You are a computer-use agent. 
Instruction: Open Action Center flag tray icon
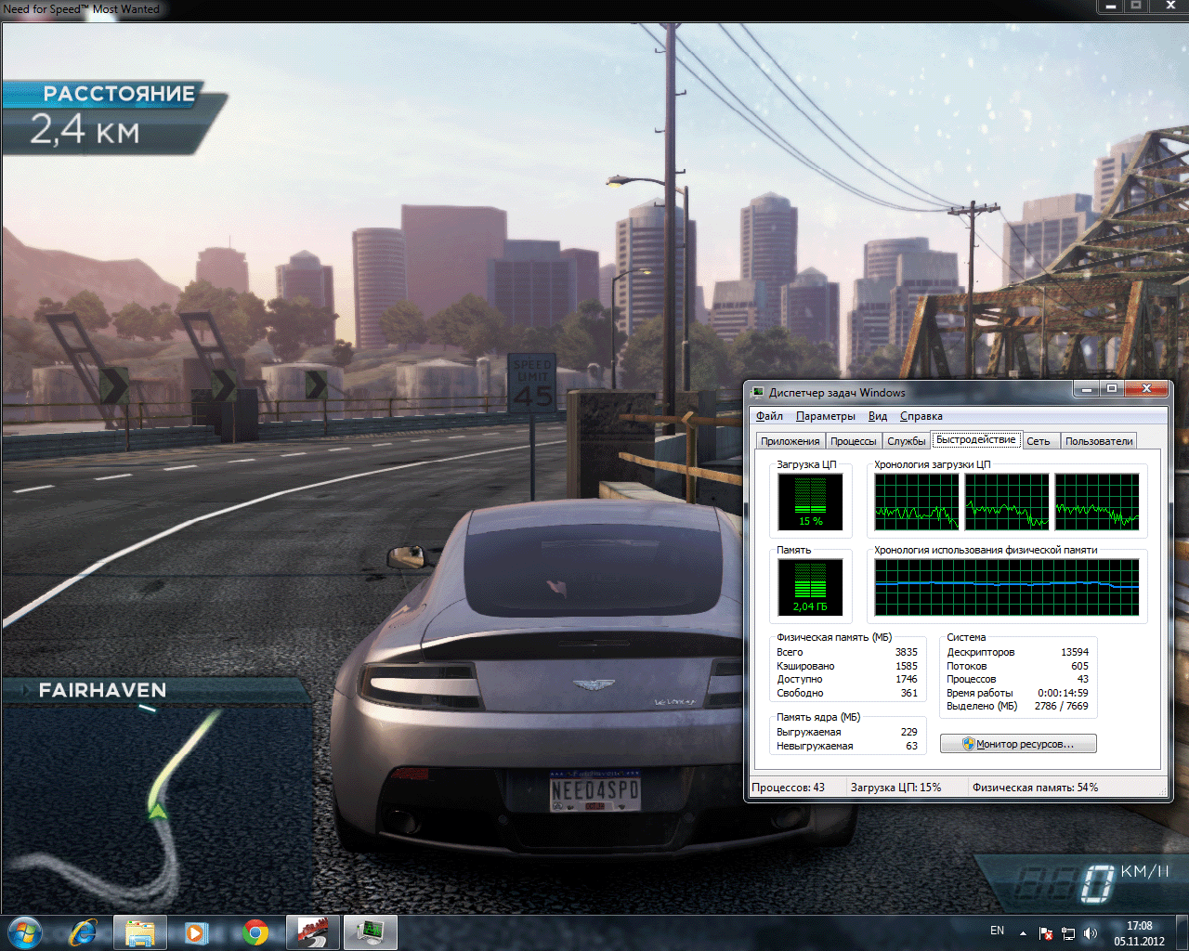click(1046, 933)
